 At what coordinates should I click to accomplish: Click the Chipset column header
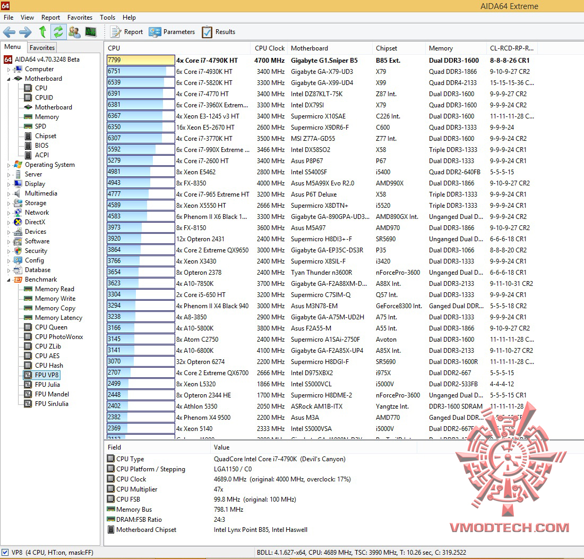[399, 48]
